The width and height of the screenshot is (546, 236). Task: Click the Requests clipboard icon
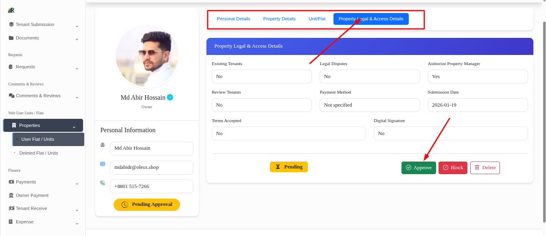pyautogui.click(x=11, y=67)
